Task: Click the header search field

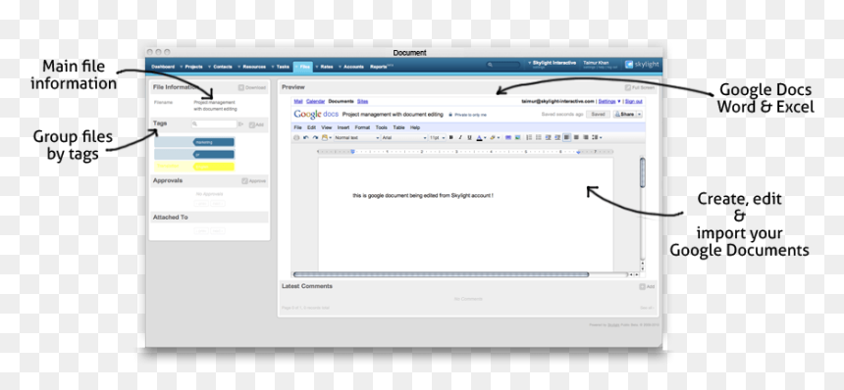Action: tap(503, 65)
